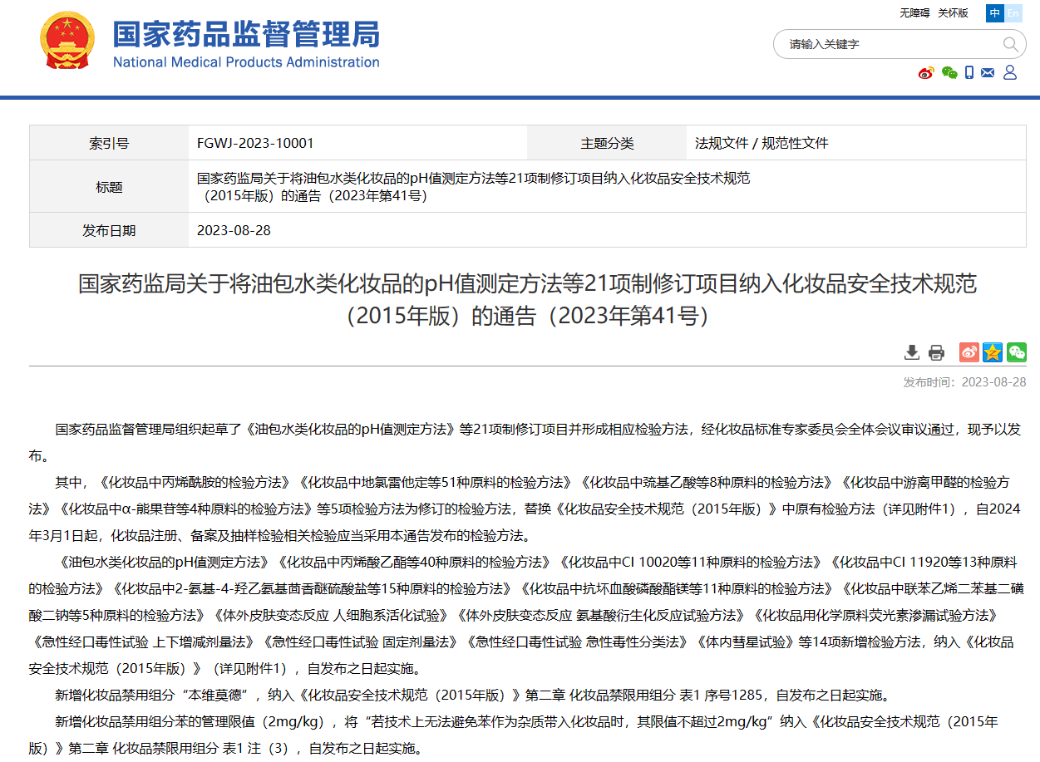Switch language to Chinese (中)
This screenshot has width=1040, height=762.
[x=995, y=13]
